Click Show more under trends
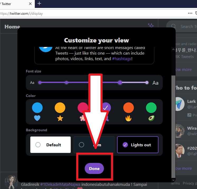This screenshot has width=197, height=189. (x=184, y=69)
